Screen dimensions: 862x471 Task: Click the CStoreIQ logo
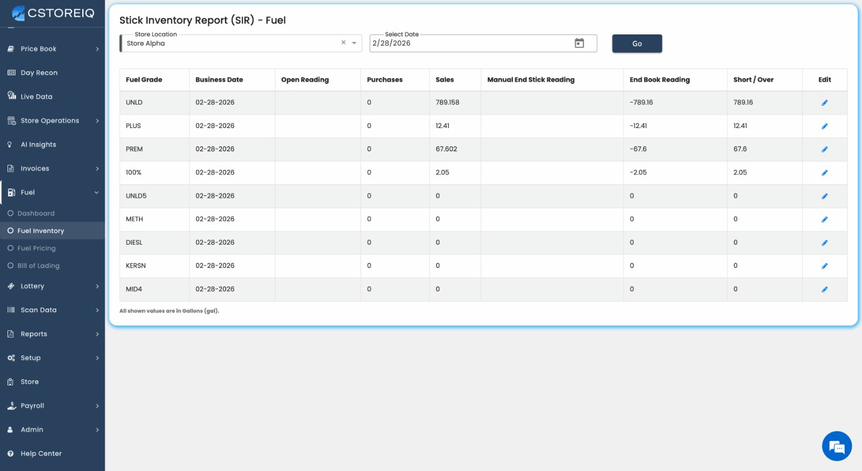coord(53,13)
